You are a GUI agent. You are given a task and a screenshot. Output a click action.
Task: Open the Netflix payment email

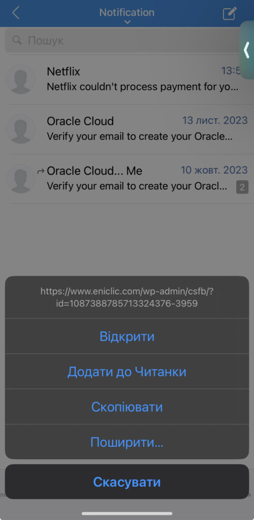click(128, 80)
